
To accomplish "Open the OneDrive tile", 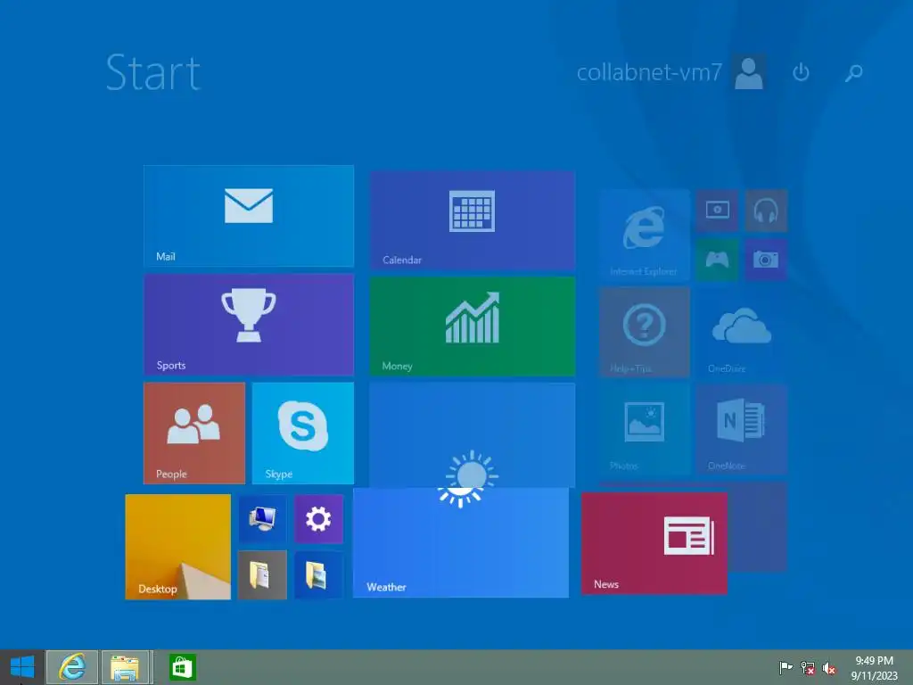I will 742,332.
